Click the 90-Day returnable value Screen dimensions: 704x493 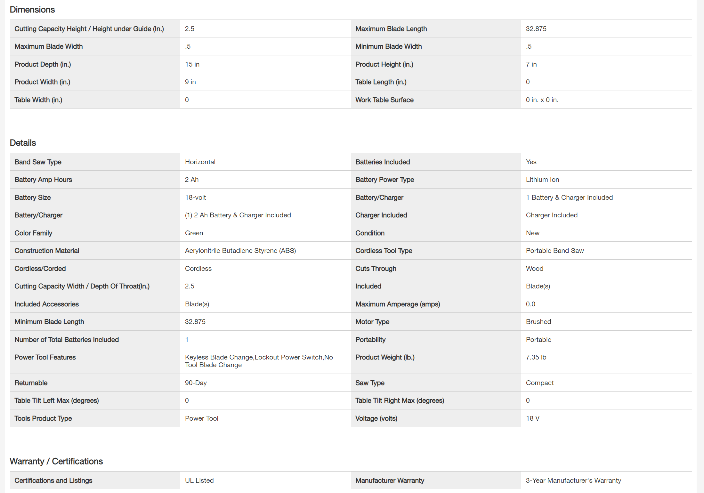[196, 383]
